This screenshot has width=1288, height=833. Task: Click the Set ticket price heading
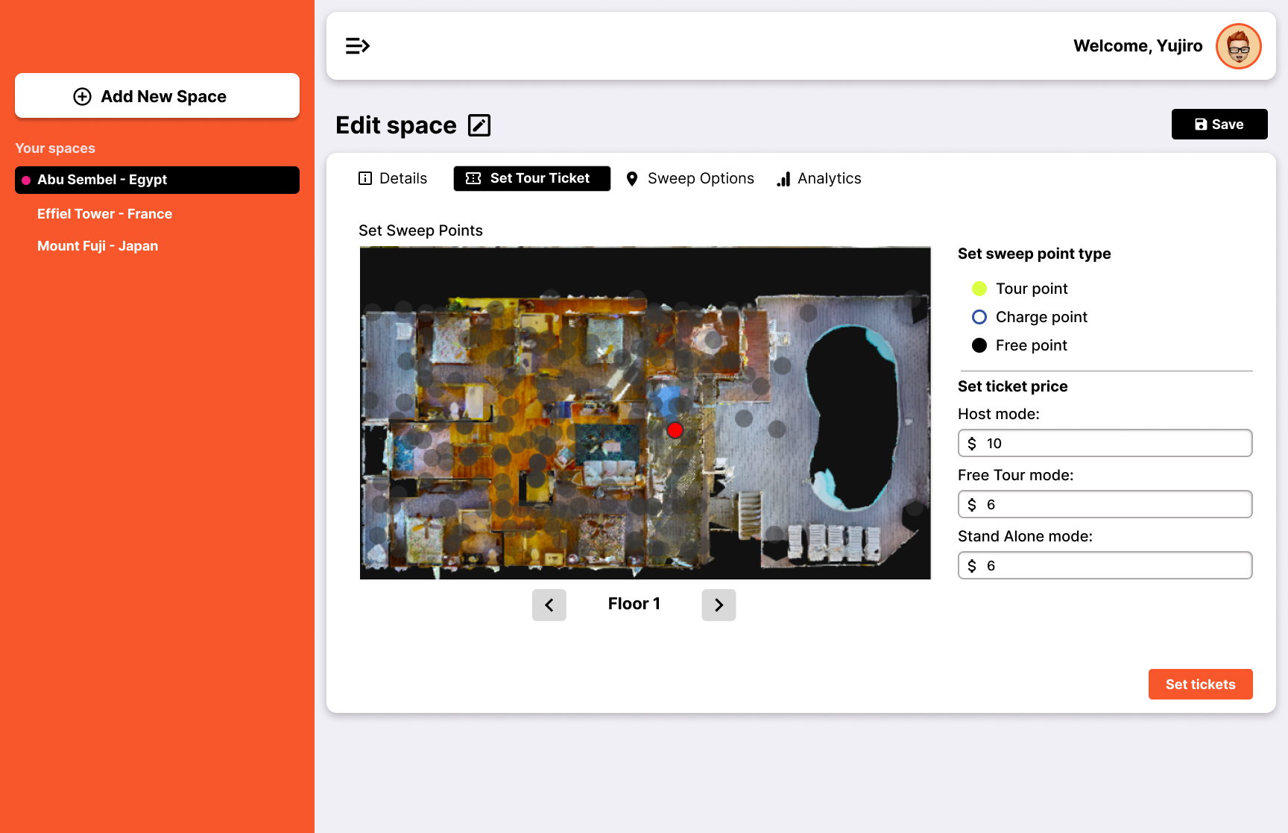tap(1012, 386)
